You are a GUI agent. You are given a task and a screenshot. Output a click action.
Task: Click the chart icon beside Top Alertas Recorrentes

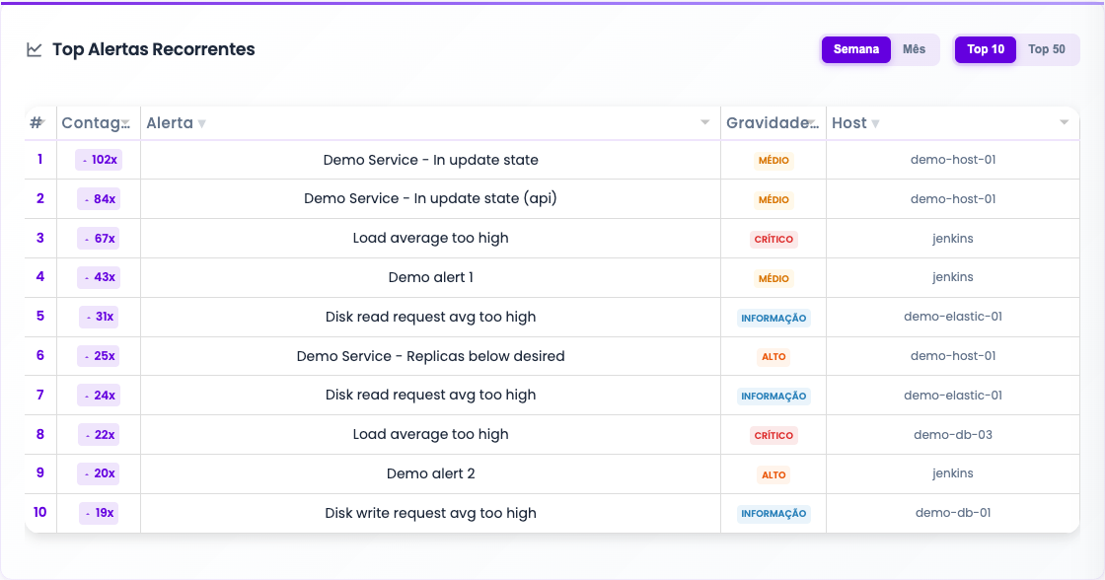[x=34, y=49]
